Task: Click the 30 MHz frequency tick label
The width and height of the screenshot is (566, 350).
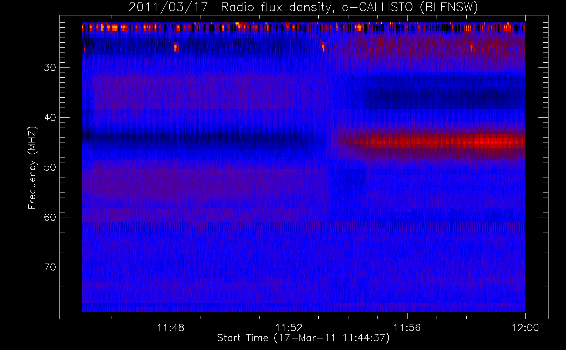Action: 50,68
